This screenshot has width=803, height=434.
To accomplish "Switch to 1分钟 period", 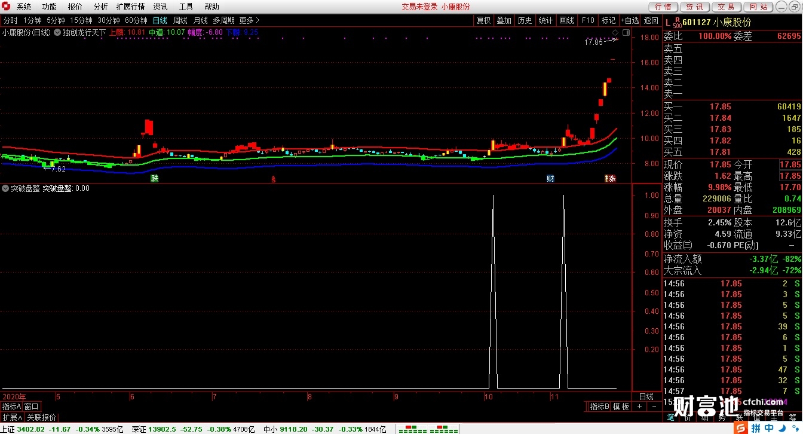I will [x=32, y=20].
